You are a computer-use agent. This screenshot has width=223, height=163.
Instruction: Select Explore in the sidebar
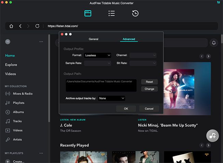tap(11, 65)
